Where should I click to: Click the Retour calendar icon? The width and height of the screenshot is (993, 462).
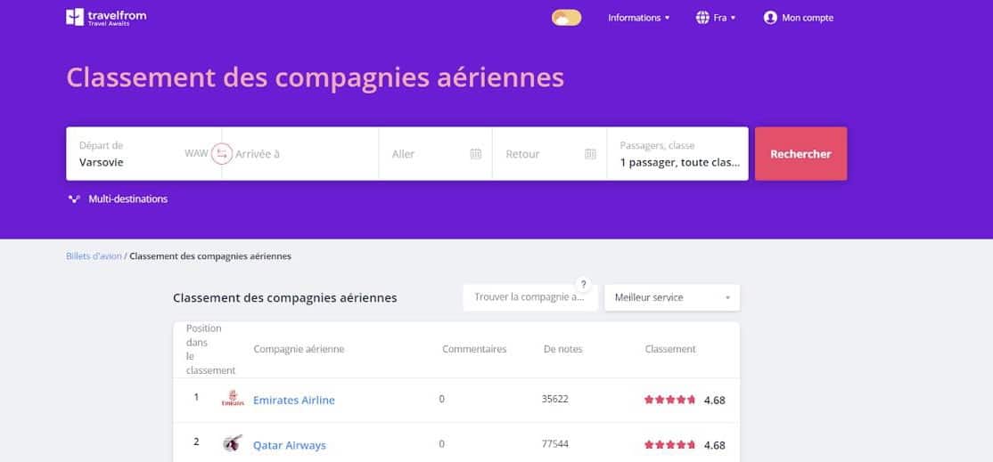pos(590,154)
